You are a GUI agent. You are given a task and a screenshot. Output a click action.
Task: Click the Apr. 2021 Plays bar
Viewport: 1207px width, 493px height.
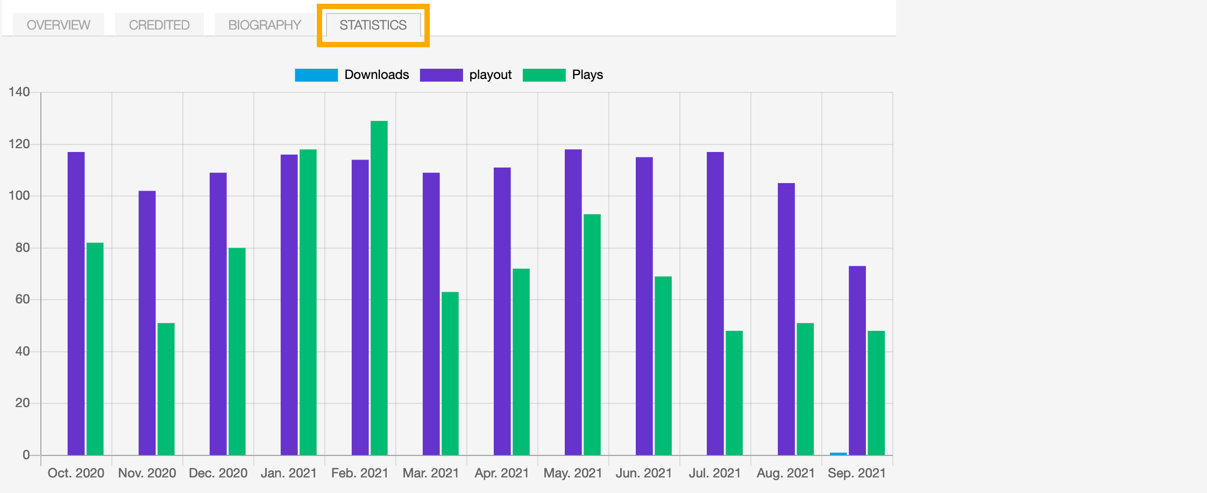[521, 361]
